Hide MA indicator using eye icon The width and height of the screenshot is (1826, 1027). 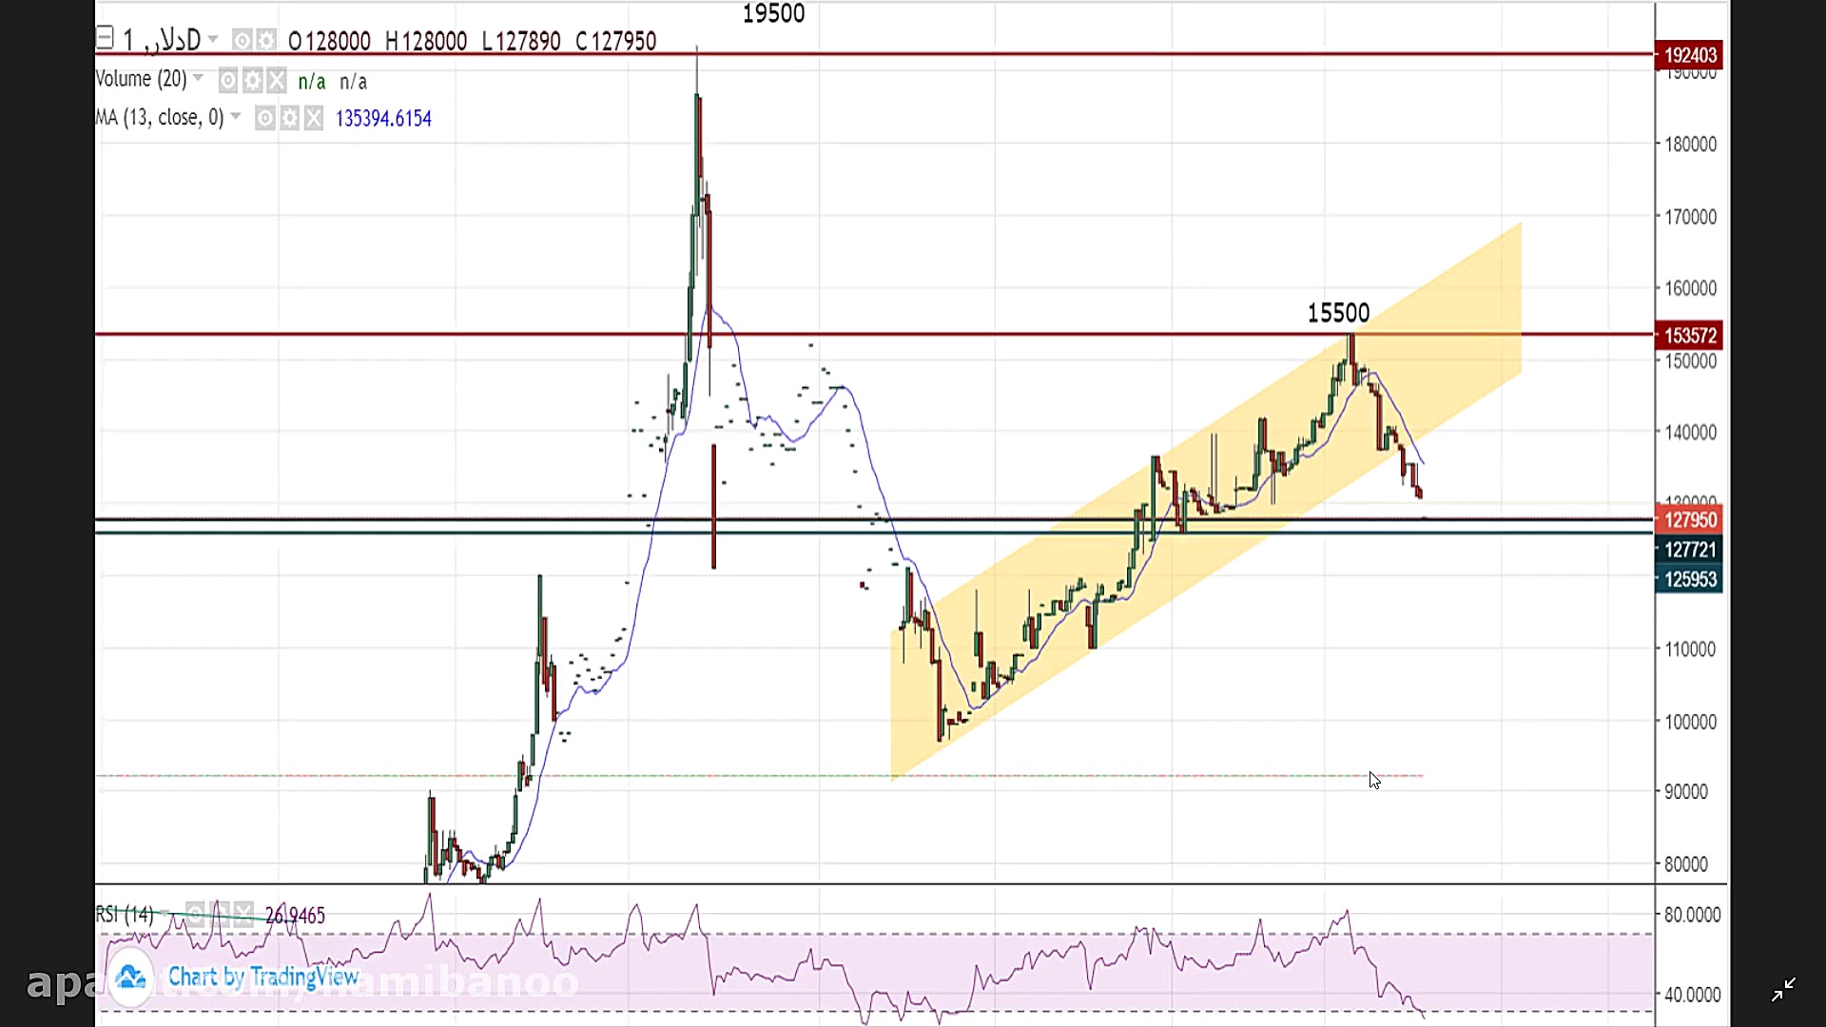[265, 119]
